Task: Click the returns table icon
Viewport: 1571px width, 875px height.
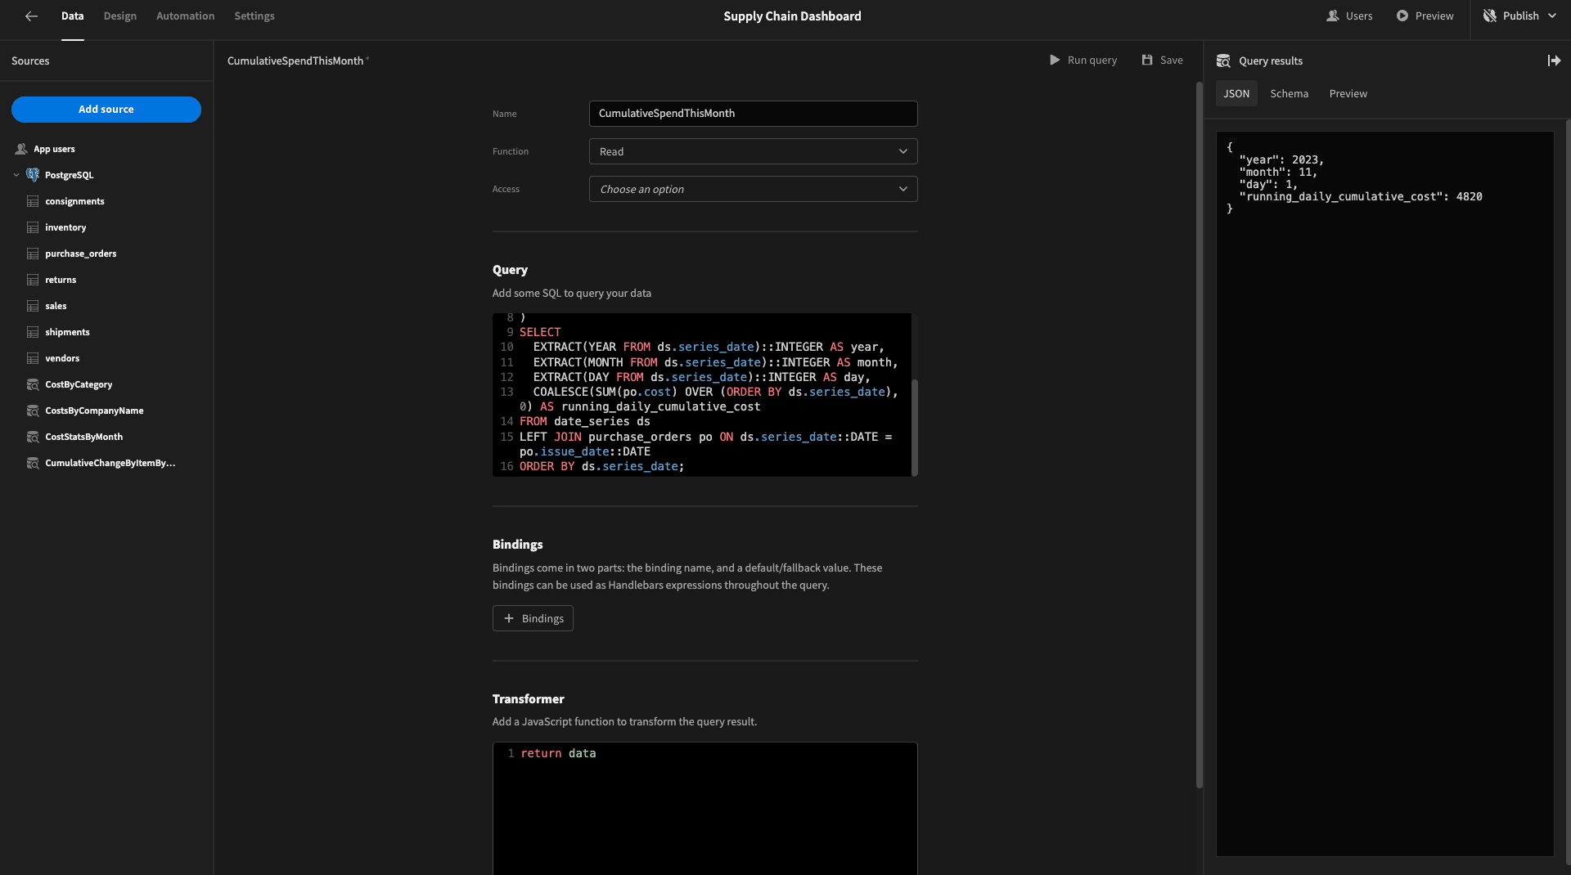Action: [x=33, y=280]
